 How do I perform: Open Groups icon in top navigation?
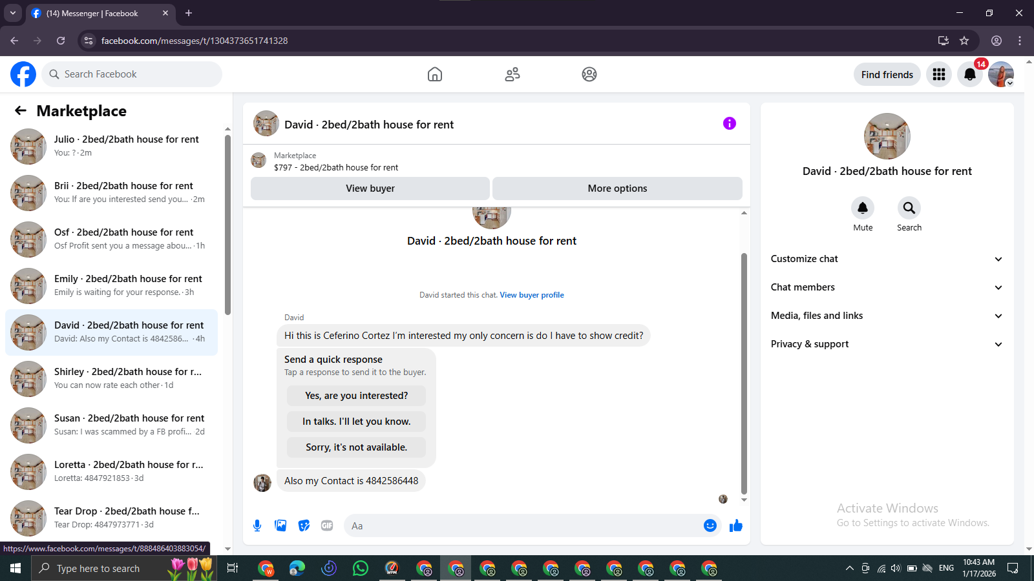[589, 74]
